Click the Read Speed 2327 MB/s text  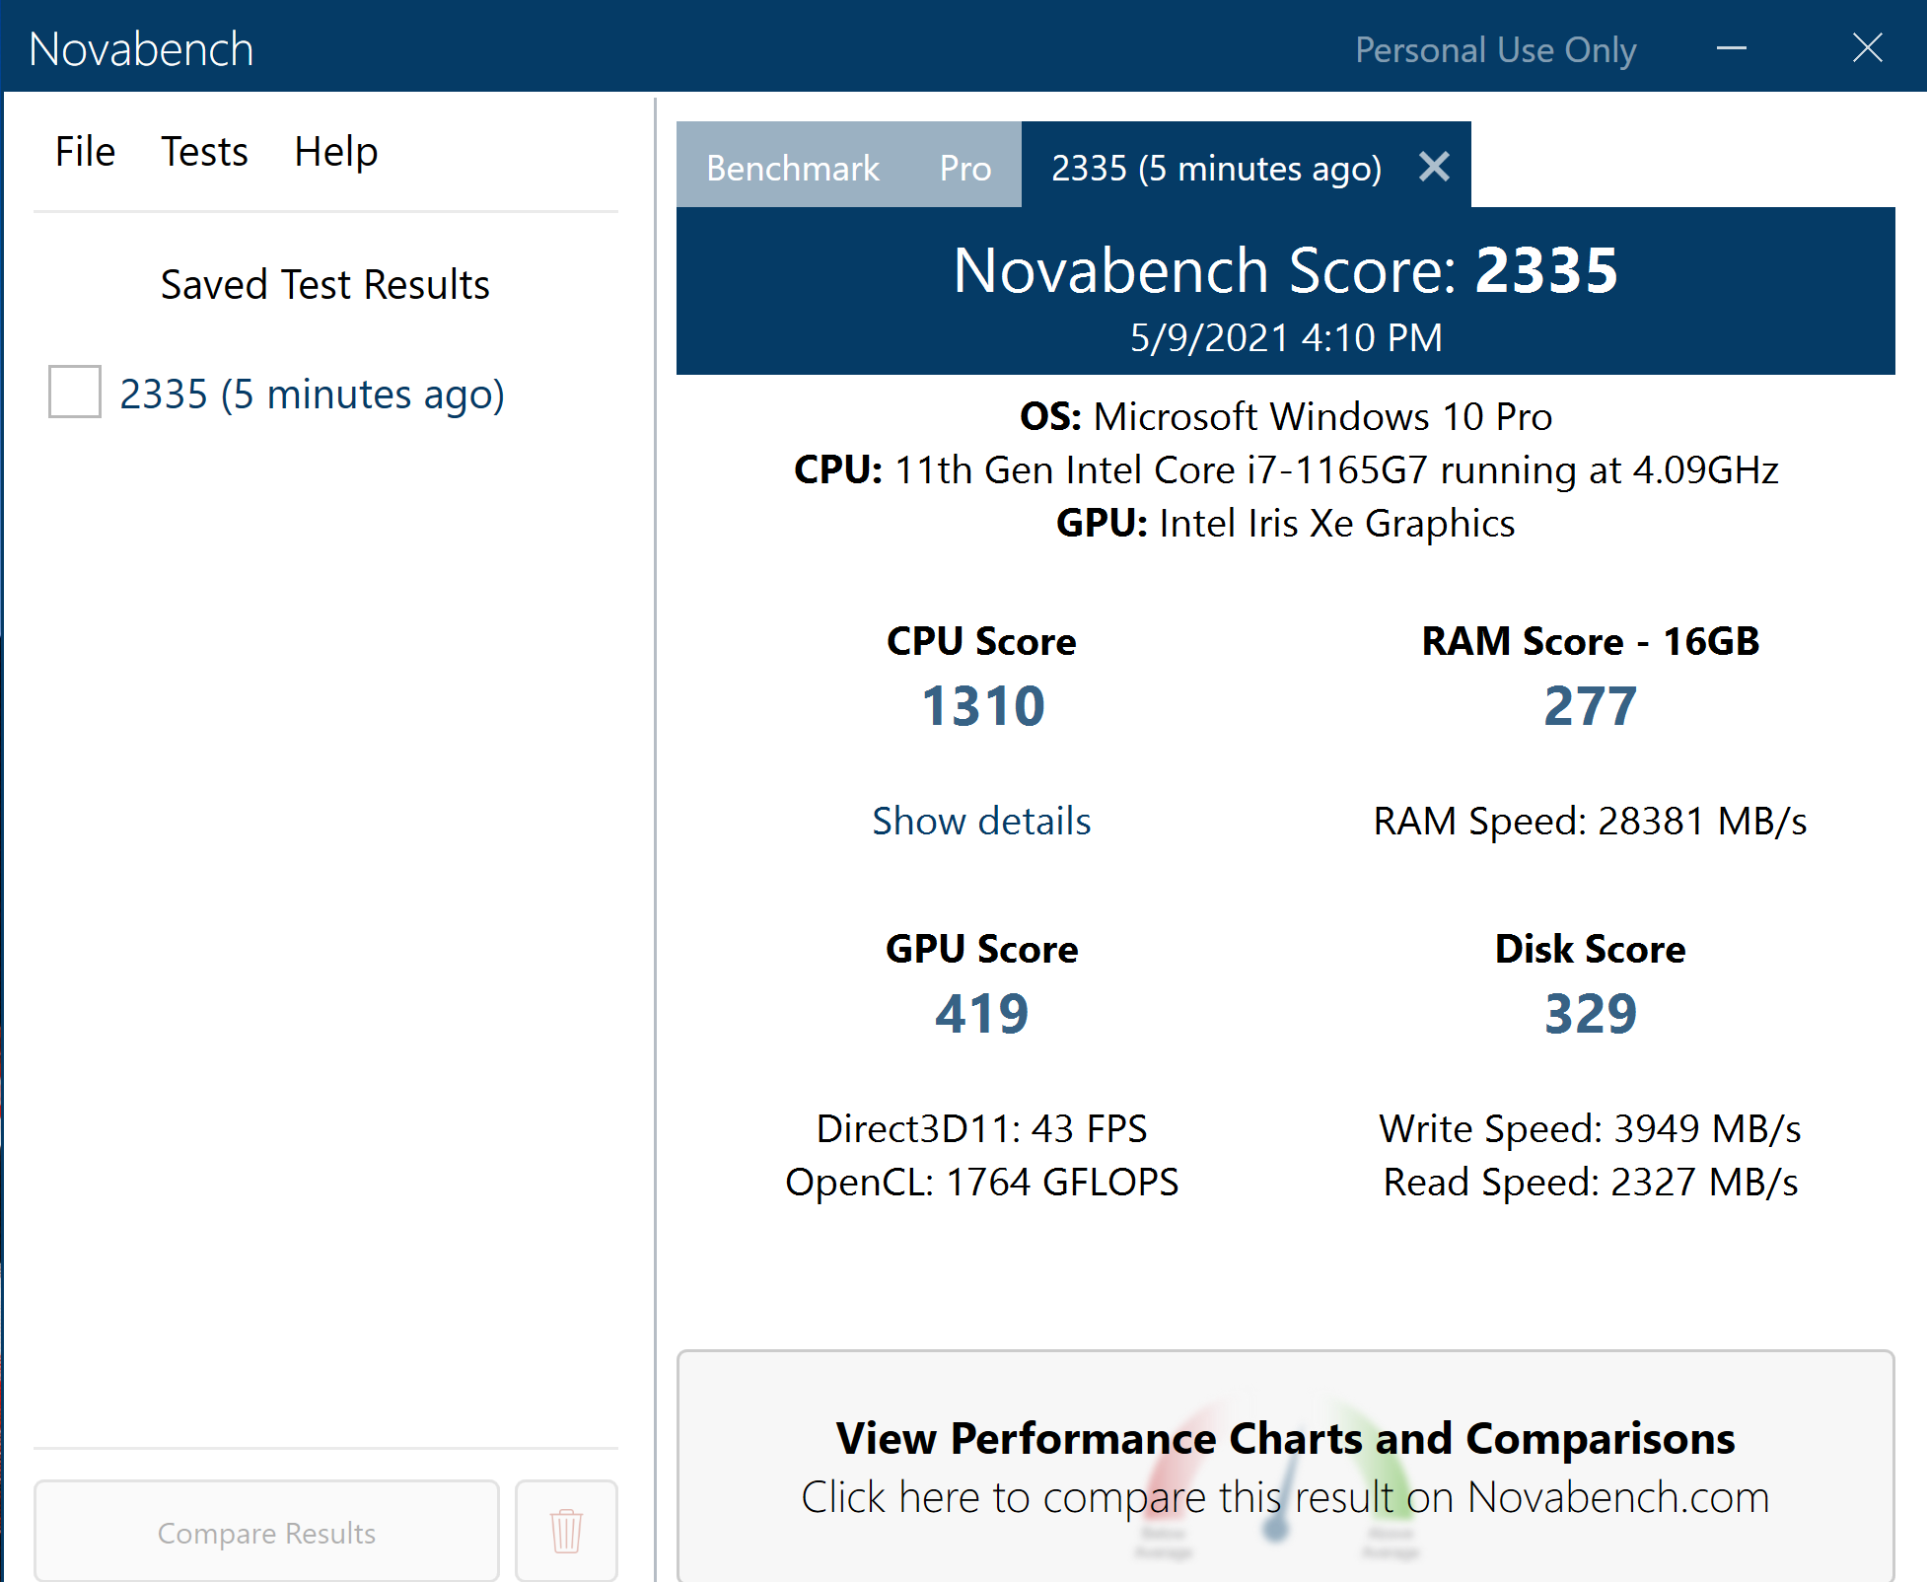coord(1590,1182)
